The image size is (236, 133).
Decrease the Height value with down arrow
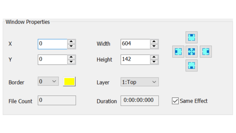(154, 62)
